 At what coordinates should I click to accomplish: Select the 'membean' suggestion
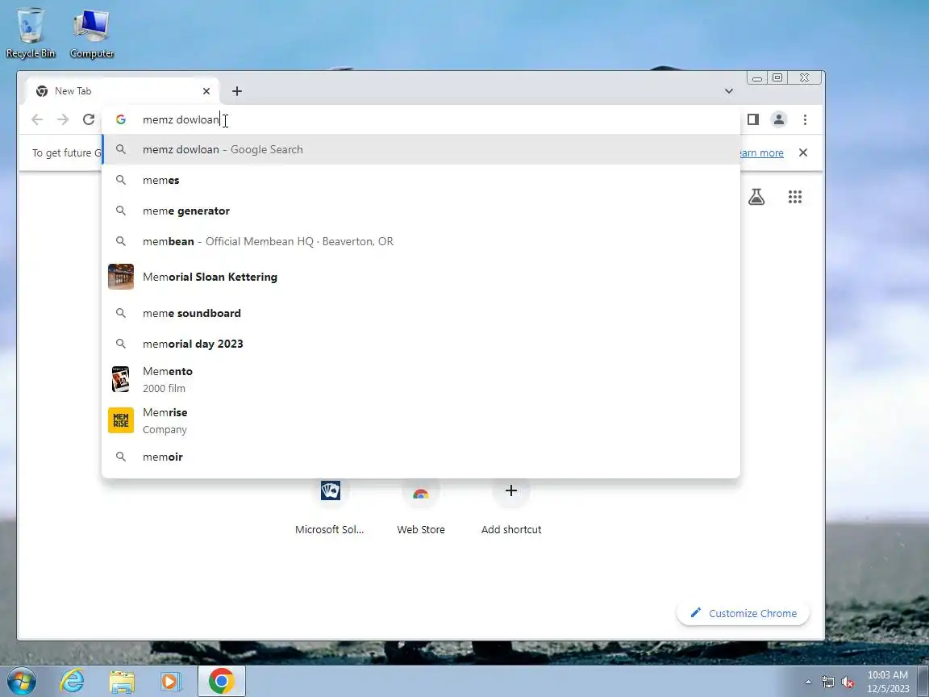(x=421, y=241)
